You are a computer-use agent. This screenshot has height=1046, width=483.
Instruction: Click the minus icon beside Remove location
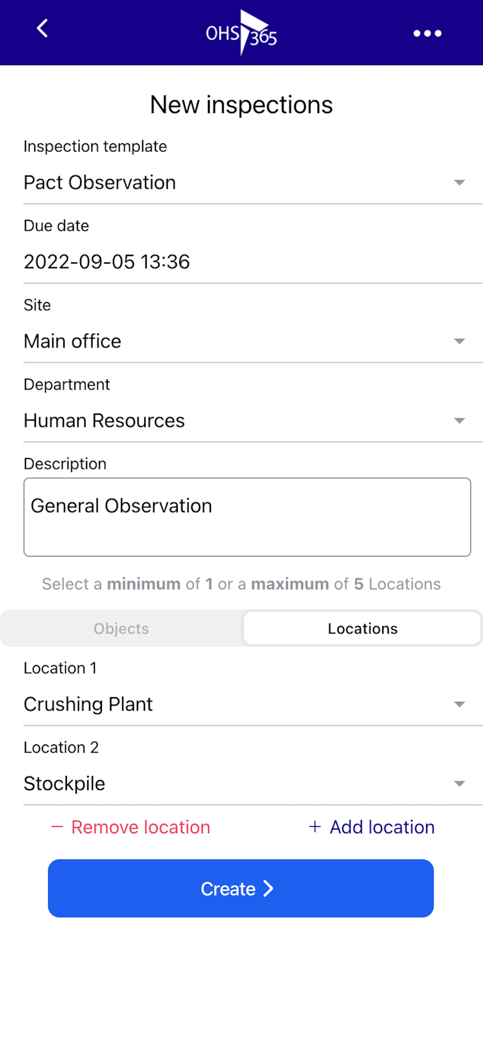tap(57, 827)
